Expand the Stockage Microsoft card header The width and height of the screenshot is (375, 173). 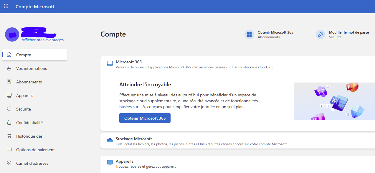pyautogui.click(x=134, y=139)
